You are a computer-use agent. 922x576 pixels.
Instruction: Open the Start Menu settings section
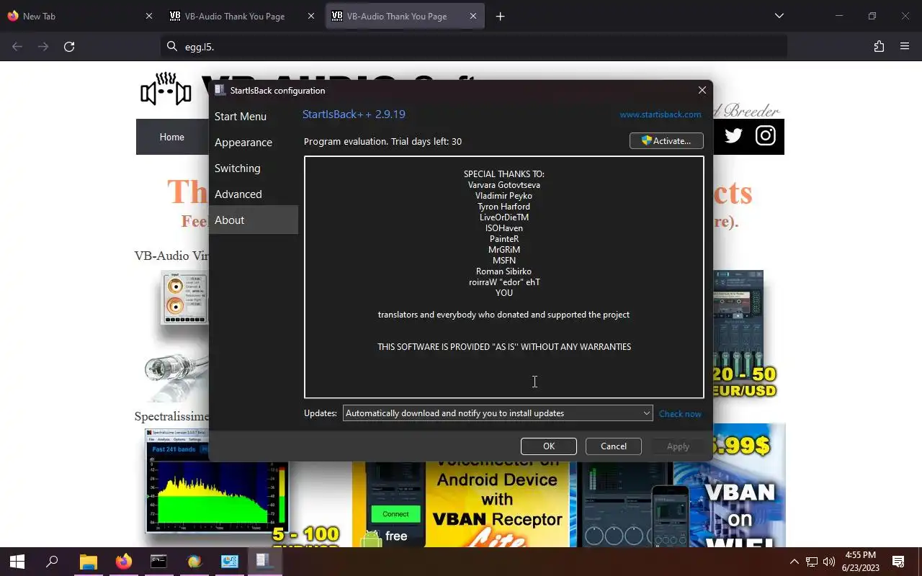tap(241, 117)
